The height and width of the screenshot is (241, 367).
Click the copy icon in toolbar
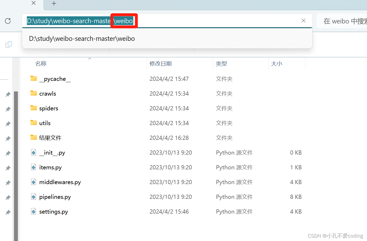9,45
